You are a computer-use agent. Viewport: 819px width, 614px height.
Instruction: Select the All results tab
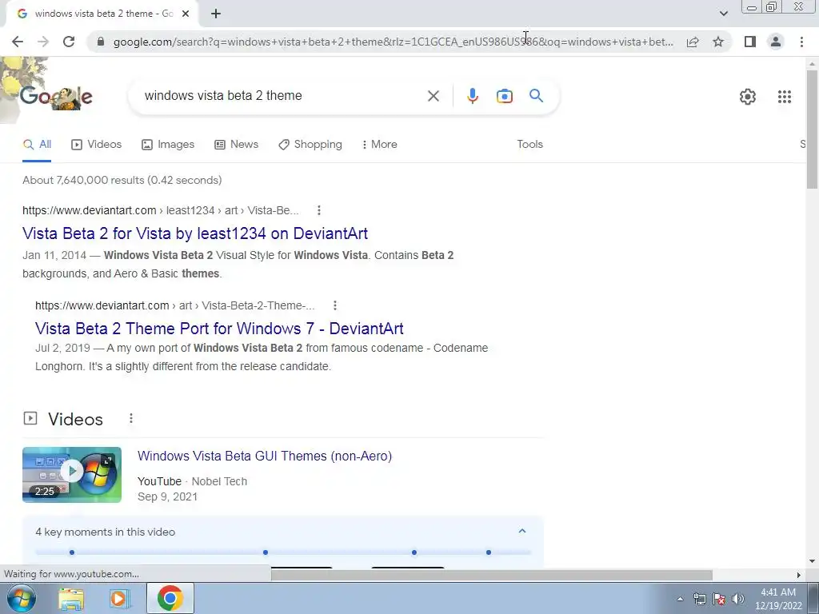37,145
